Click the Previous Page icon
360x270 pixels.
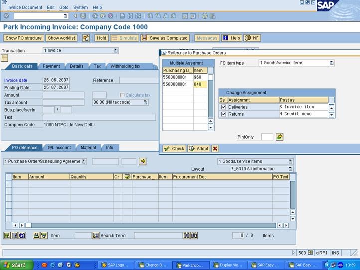(x=158, y=16)
